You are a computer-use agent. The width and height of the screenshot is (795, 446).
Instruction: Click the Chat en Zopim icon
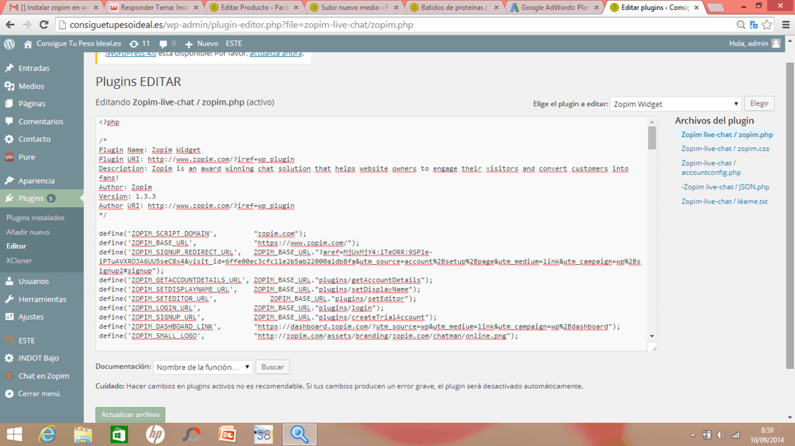(x=9, y=375)
